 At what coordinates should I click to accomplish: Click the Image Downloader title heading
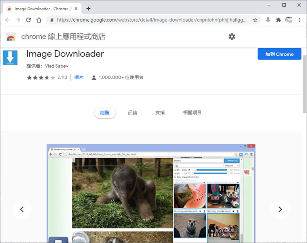pyautogui.click(x=65, y=54)
